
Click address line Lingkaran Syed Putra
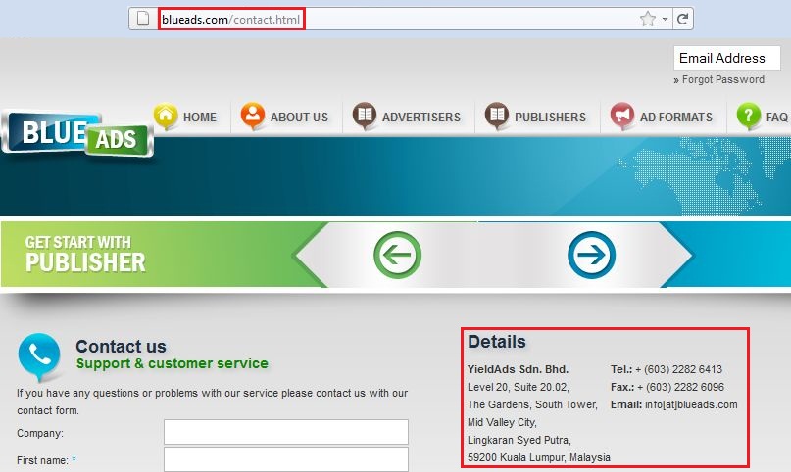(519, 440)
